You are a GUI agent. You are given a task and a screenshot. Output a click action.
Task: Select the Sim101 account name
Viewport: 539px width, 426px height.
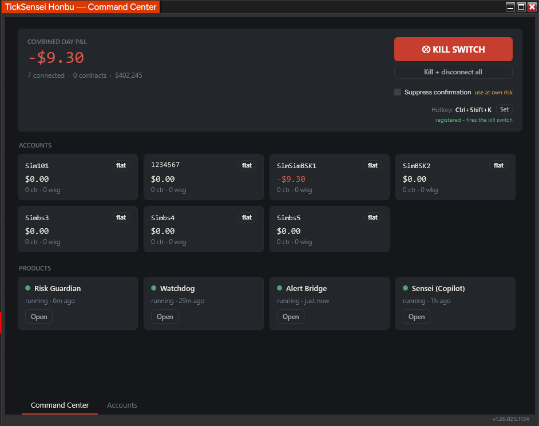tap(37, 166)
